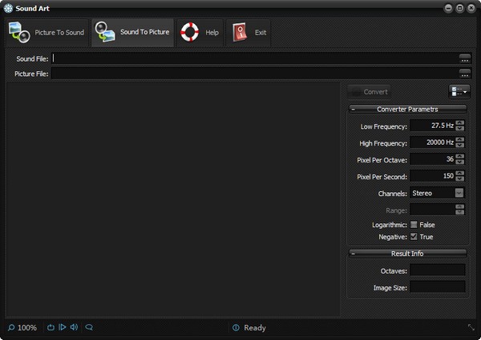481x340 pixels.
Task: Click the info icon beside Ready
Action: tap(236, 328)
